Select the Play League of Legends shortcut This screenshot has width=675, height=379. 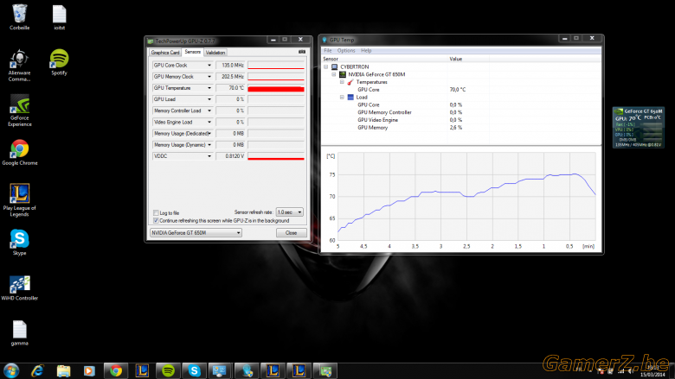pos(19,200)
